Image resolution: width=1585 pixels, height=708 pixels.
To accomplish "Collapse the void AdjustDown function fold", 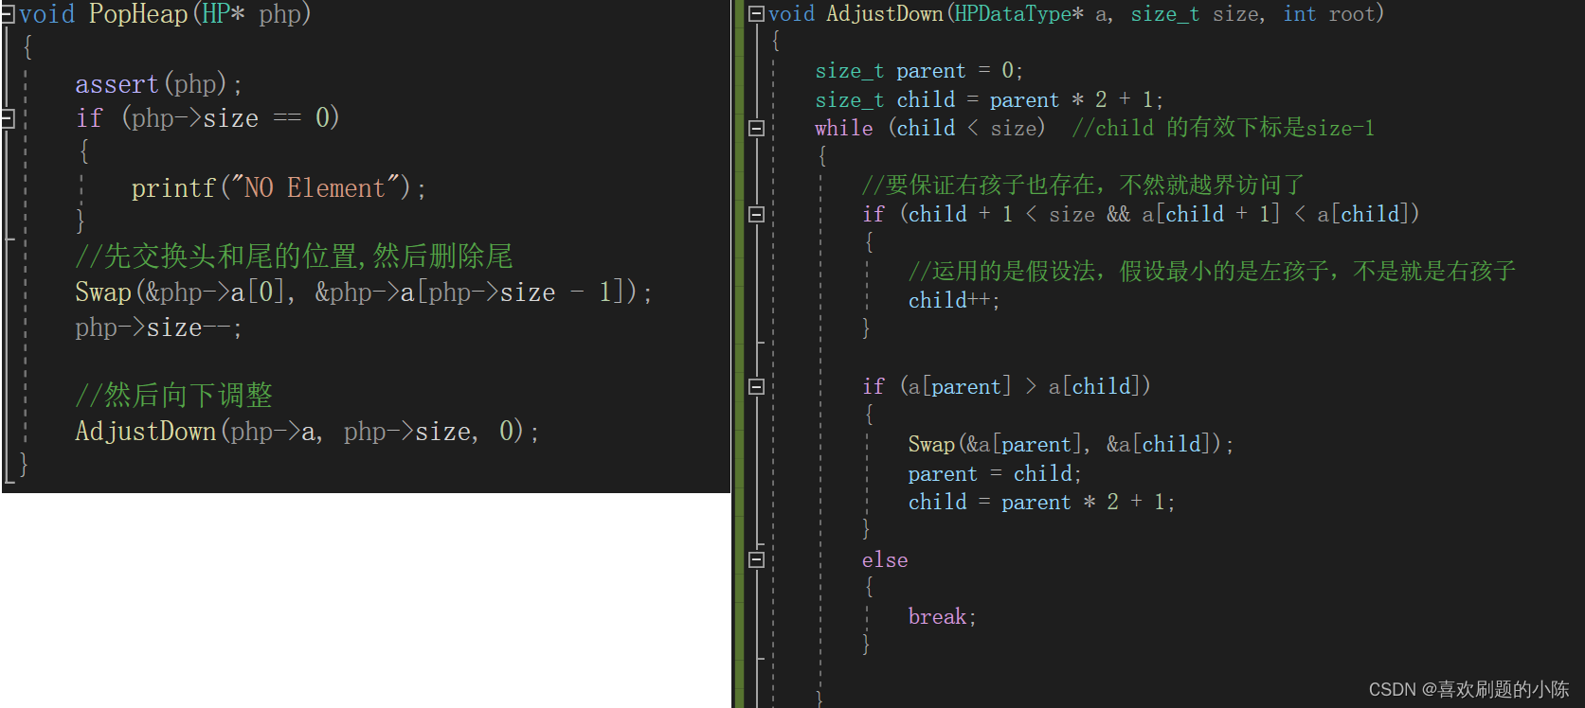I will tap(756, 13).
